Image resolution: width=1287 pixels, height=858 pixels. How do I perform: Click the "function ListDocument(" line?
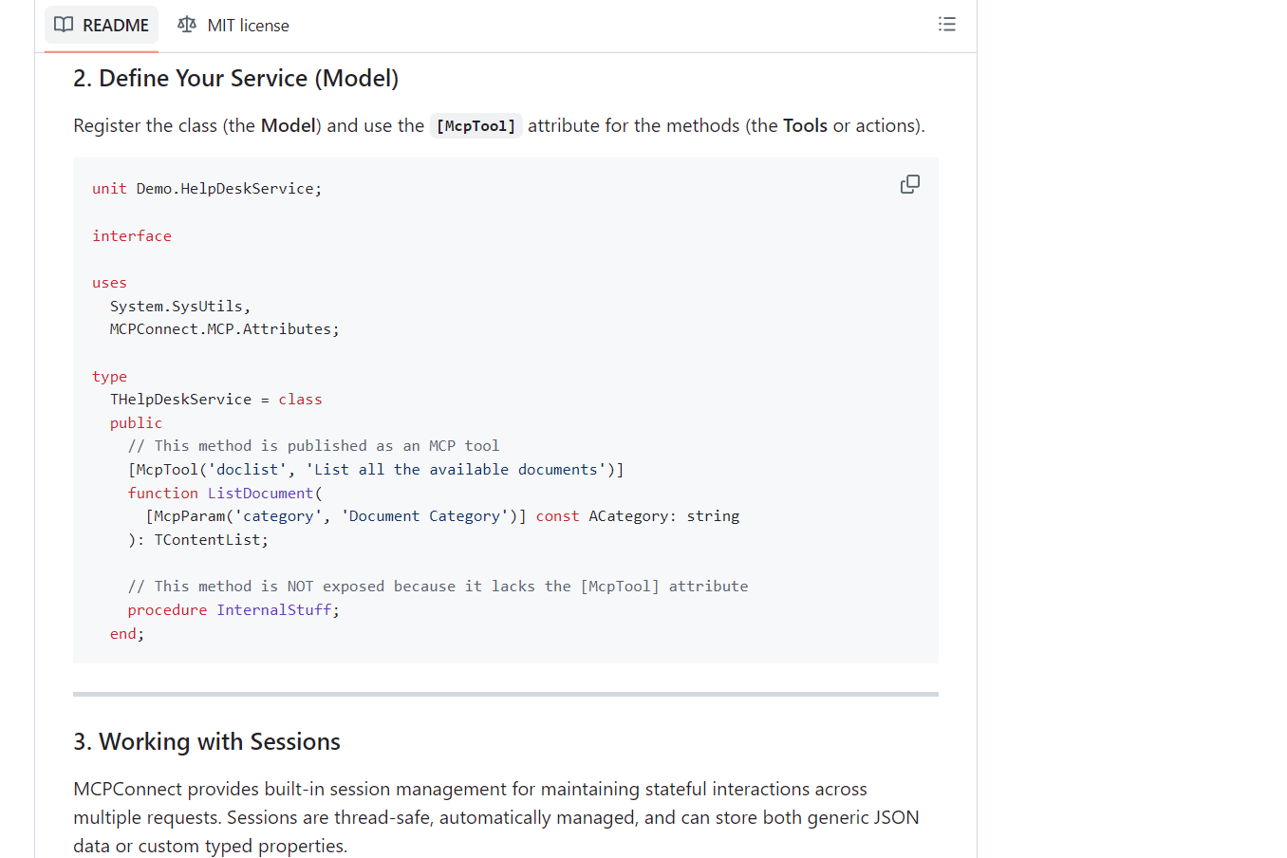225,494
